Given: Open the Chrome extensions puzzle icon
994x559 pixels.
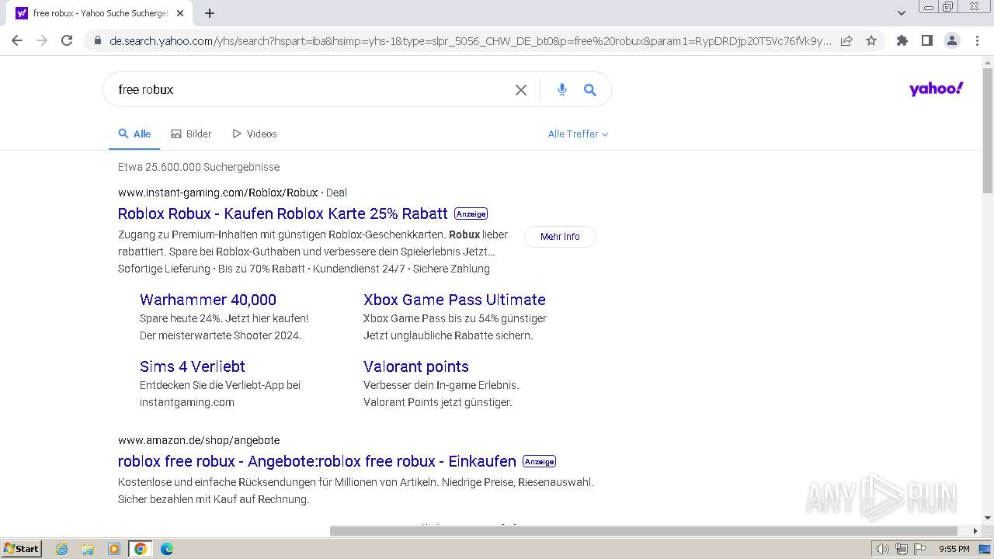Looking at the screenshot, I should 902,41.
